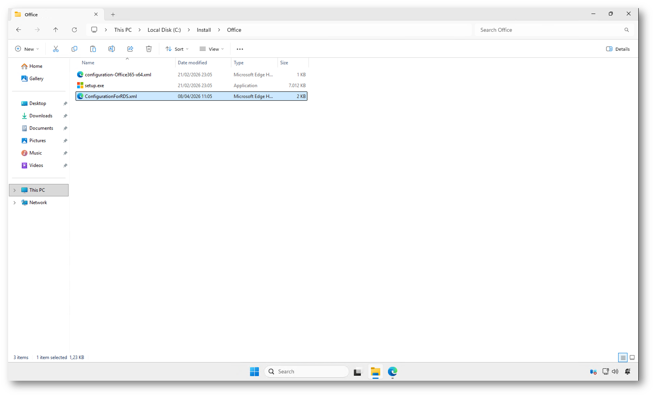The image size is (655, 397).
Task: Switch to large thumbnails view
Action: pos(632,357)
